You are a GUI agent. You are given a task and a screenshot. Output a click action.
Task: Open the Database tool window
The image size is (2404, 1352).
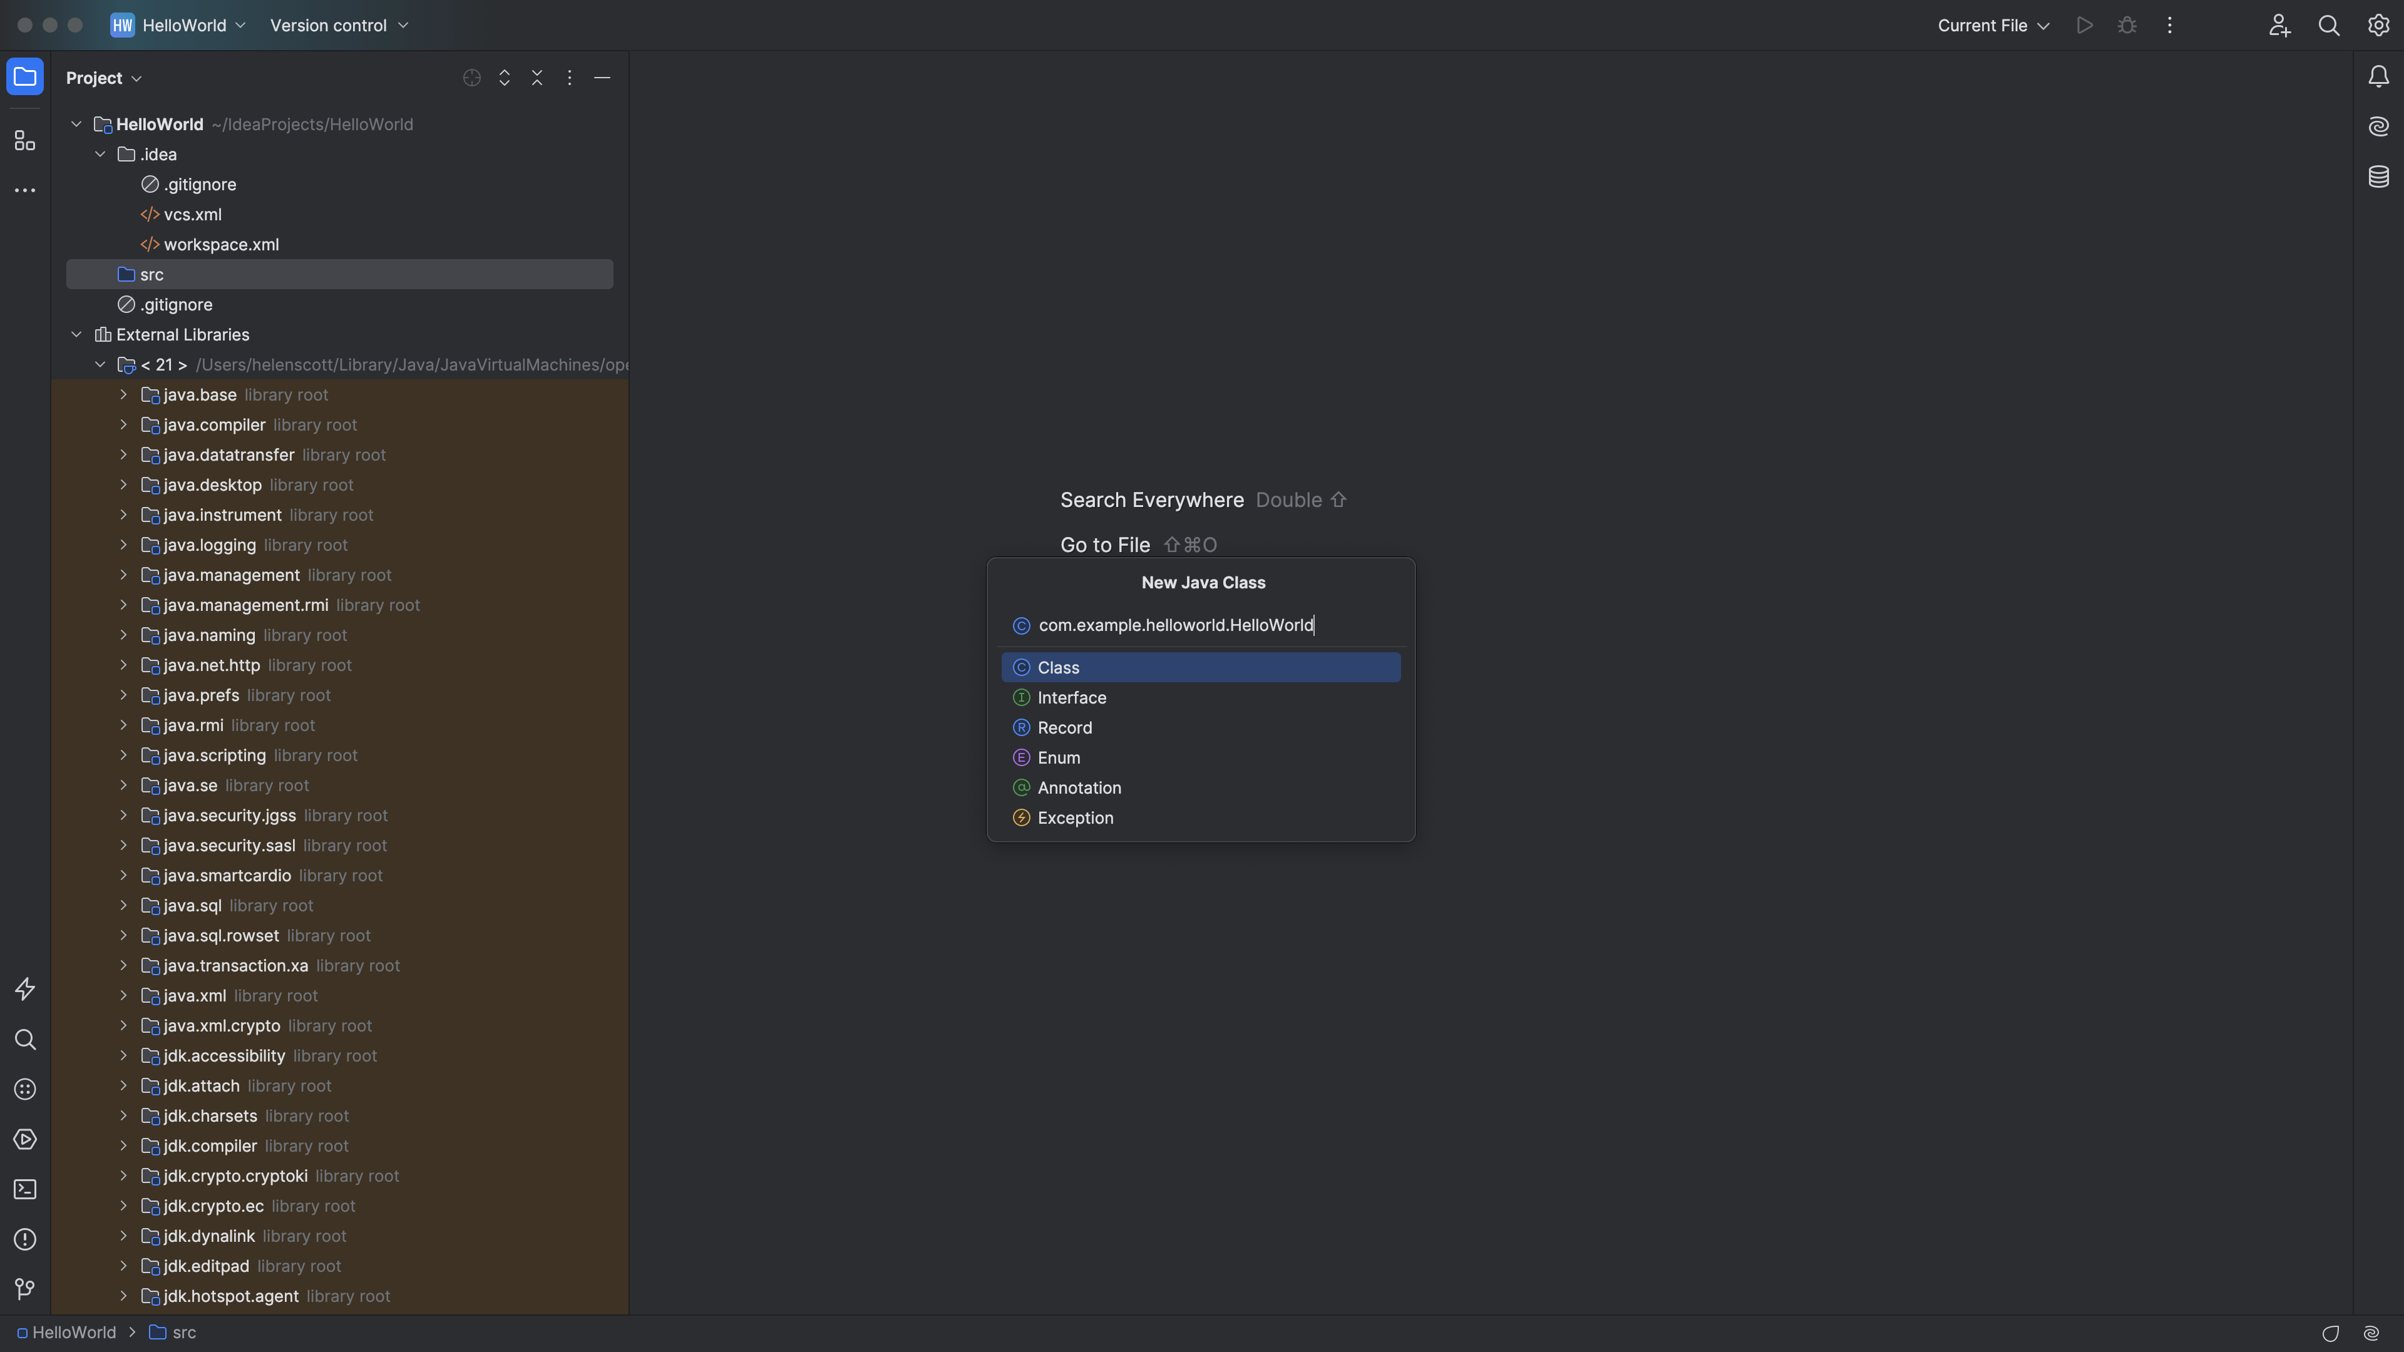coord(2378,177)
